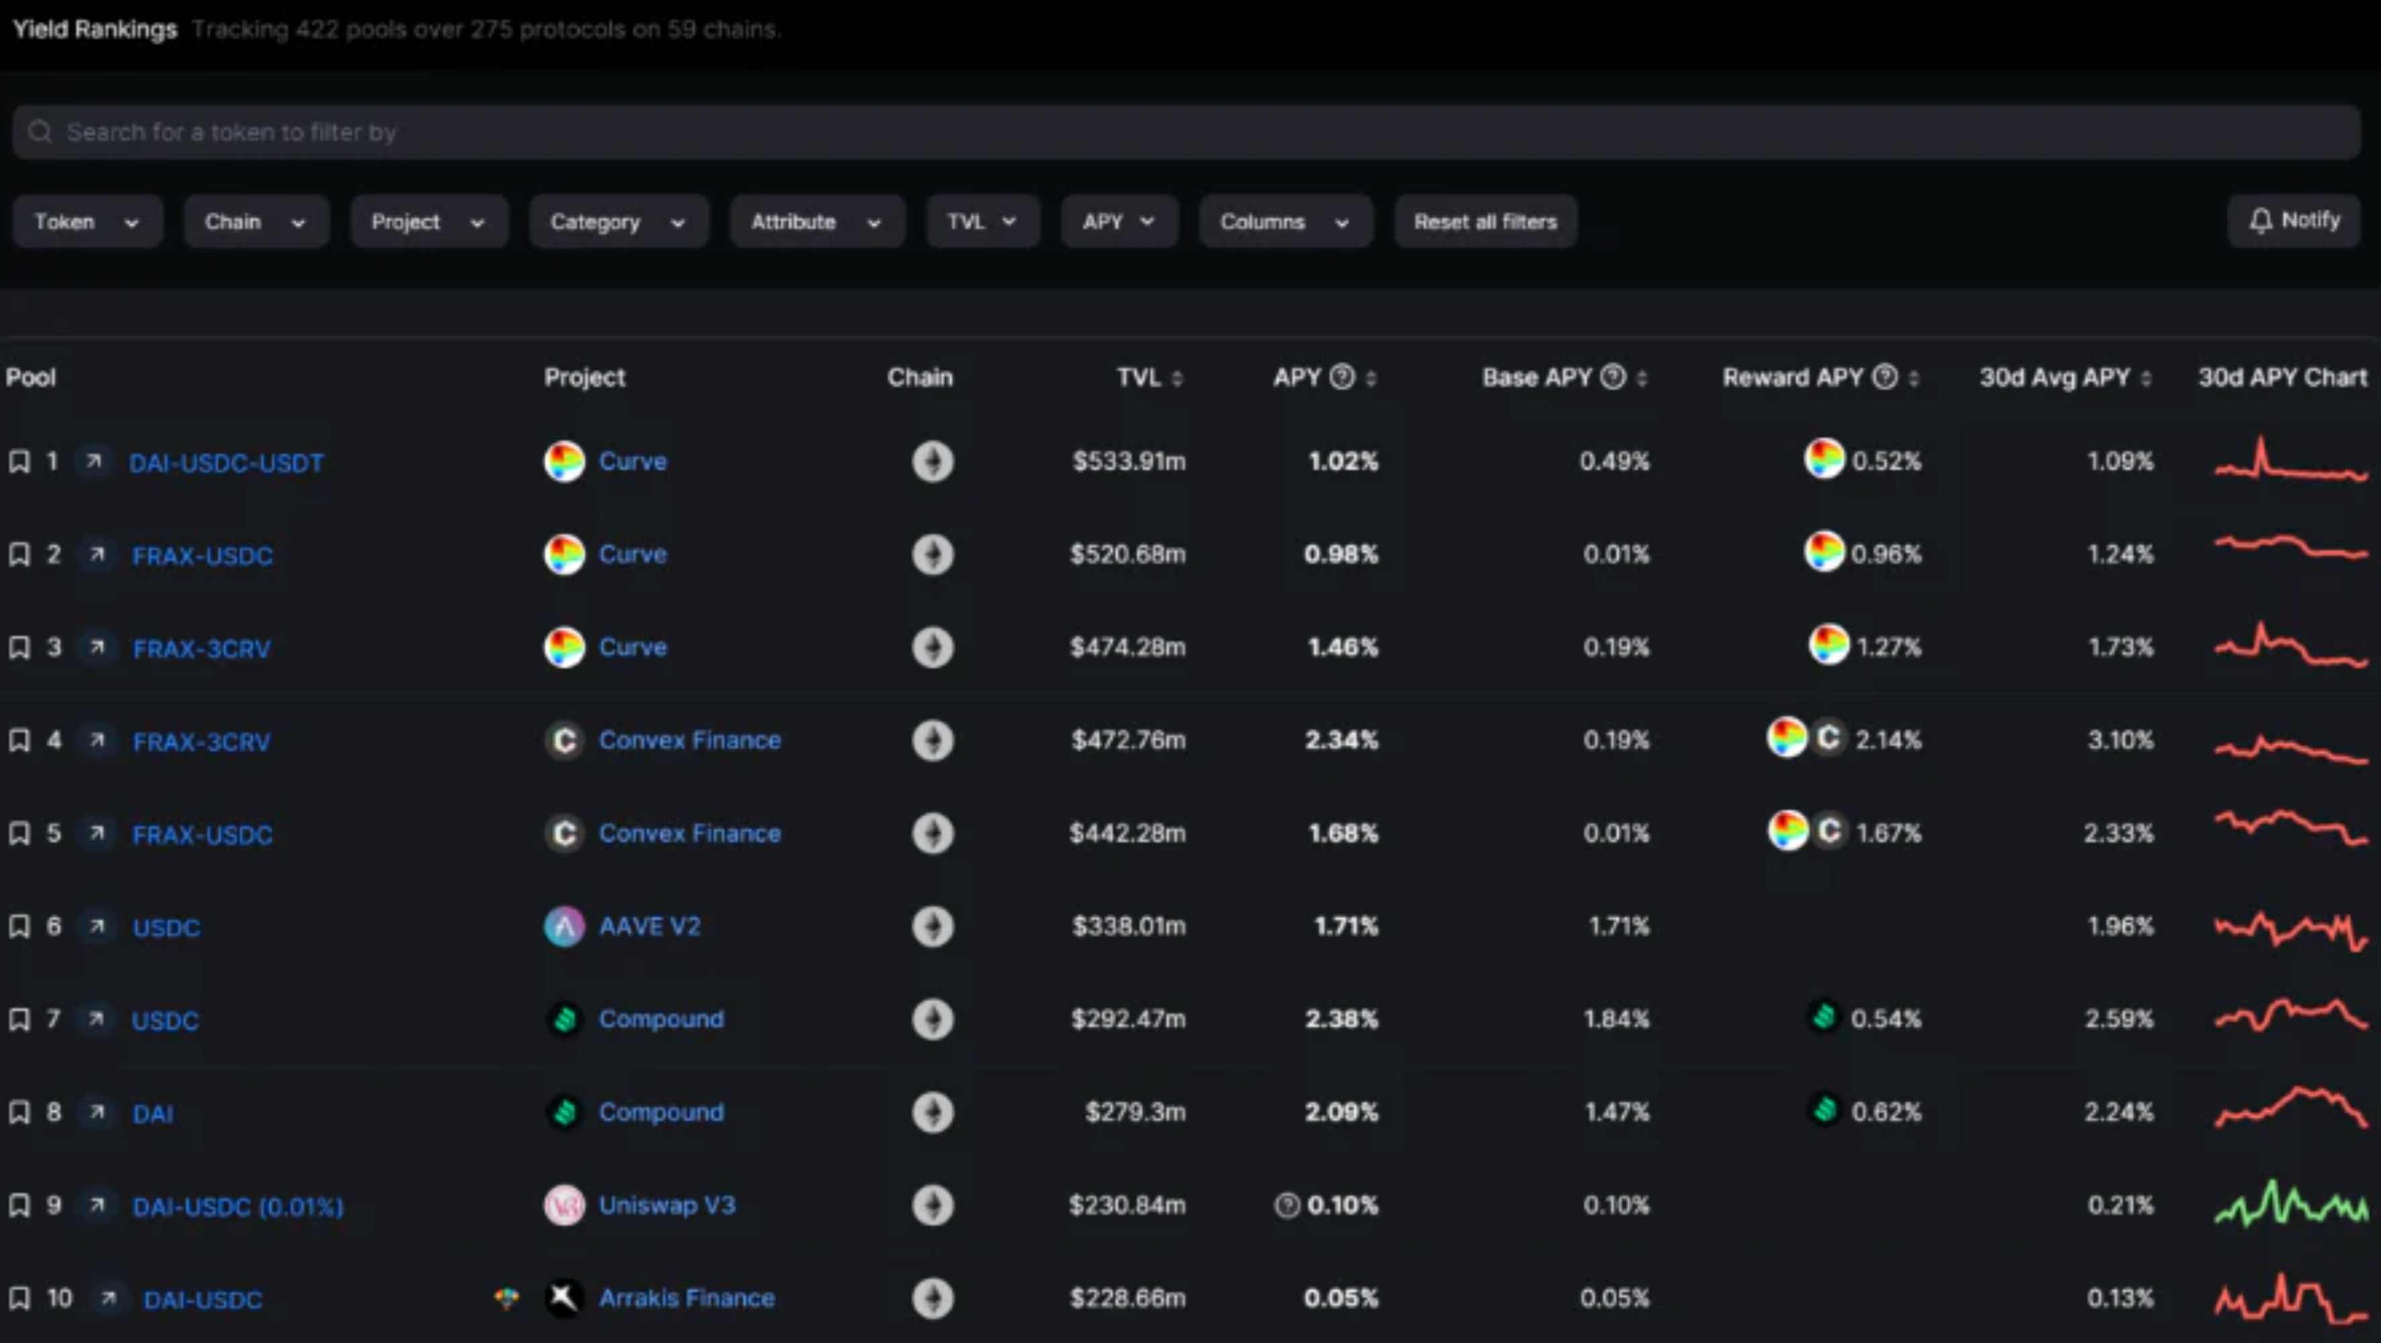
Task: Click the Uniswap V3 project icon
Action: tap(566, 1206)
